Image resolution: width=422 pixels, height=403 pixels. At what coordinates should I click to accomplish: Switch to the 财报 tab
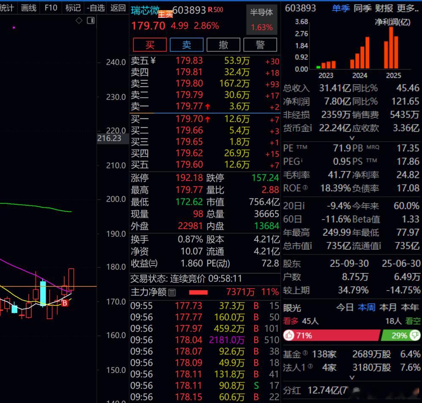(x=384, y=8)
